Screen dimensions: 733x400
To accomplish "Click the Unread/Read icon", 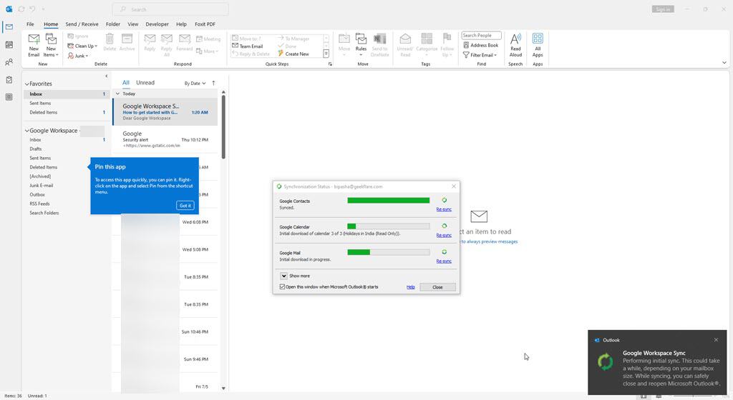I will tap(405, 45).
